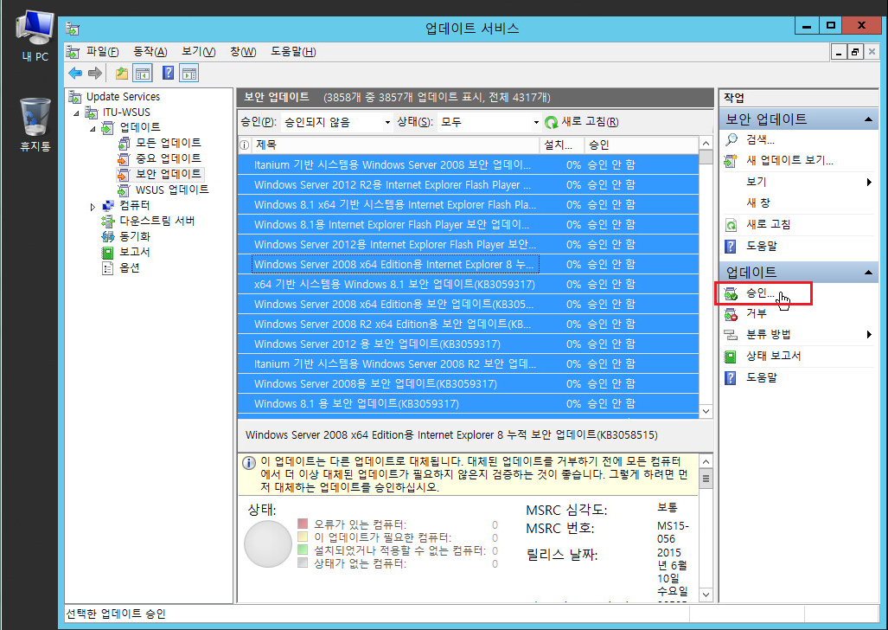Open 옵션 in the console tree
This screenshot has height=630, width=888.
pyautogui.click(x=129, y=267)
